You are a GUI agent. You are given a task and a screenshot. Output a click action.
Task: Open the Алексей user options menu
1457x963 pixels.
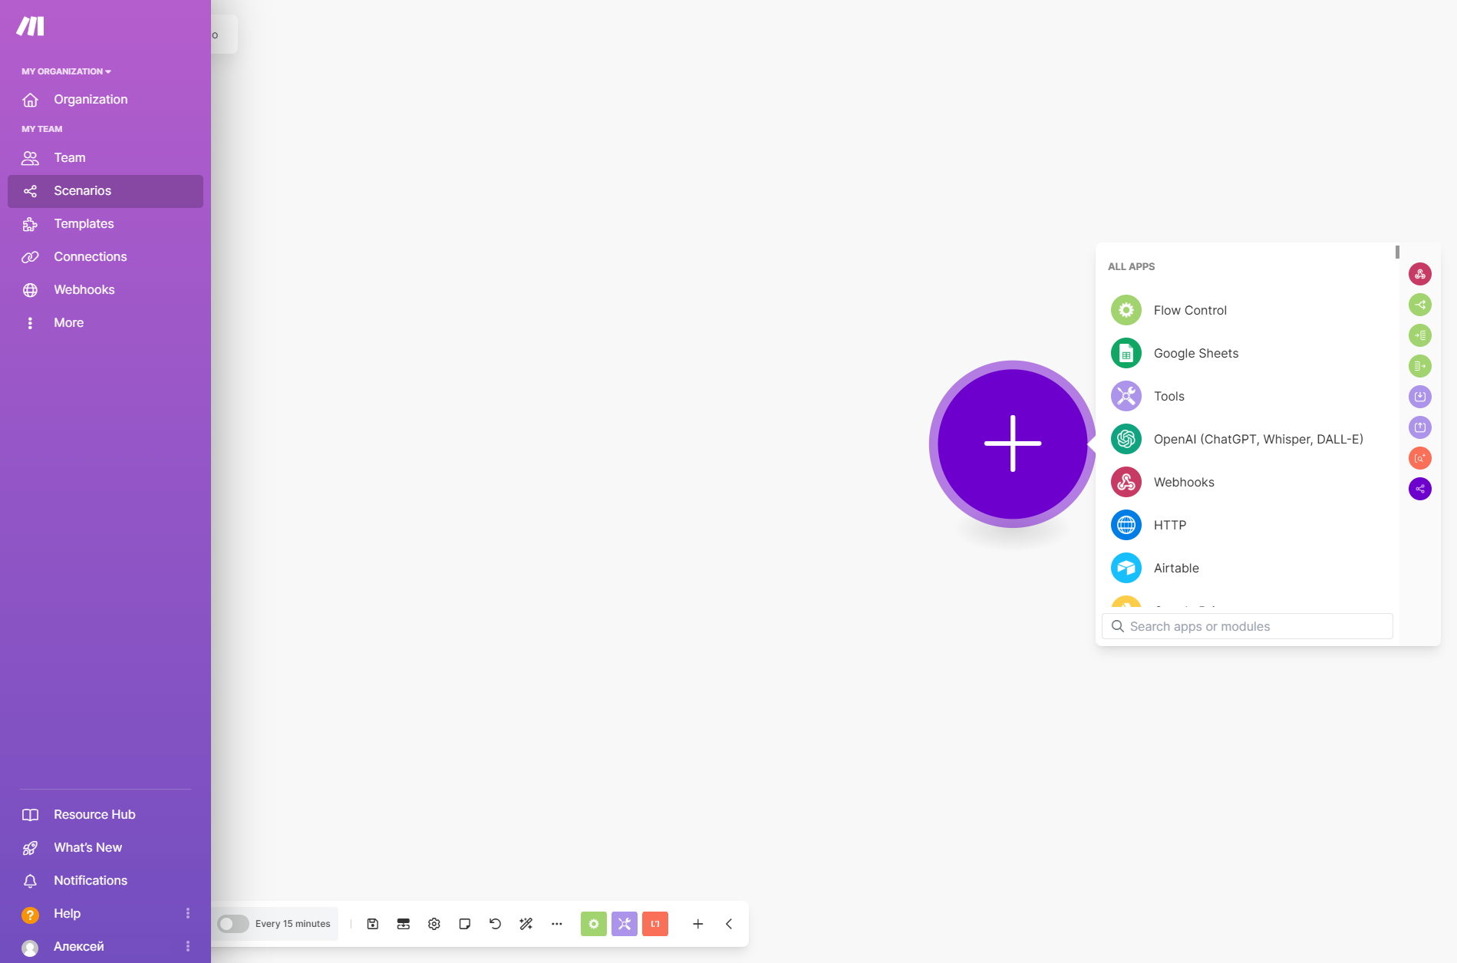188,946
